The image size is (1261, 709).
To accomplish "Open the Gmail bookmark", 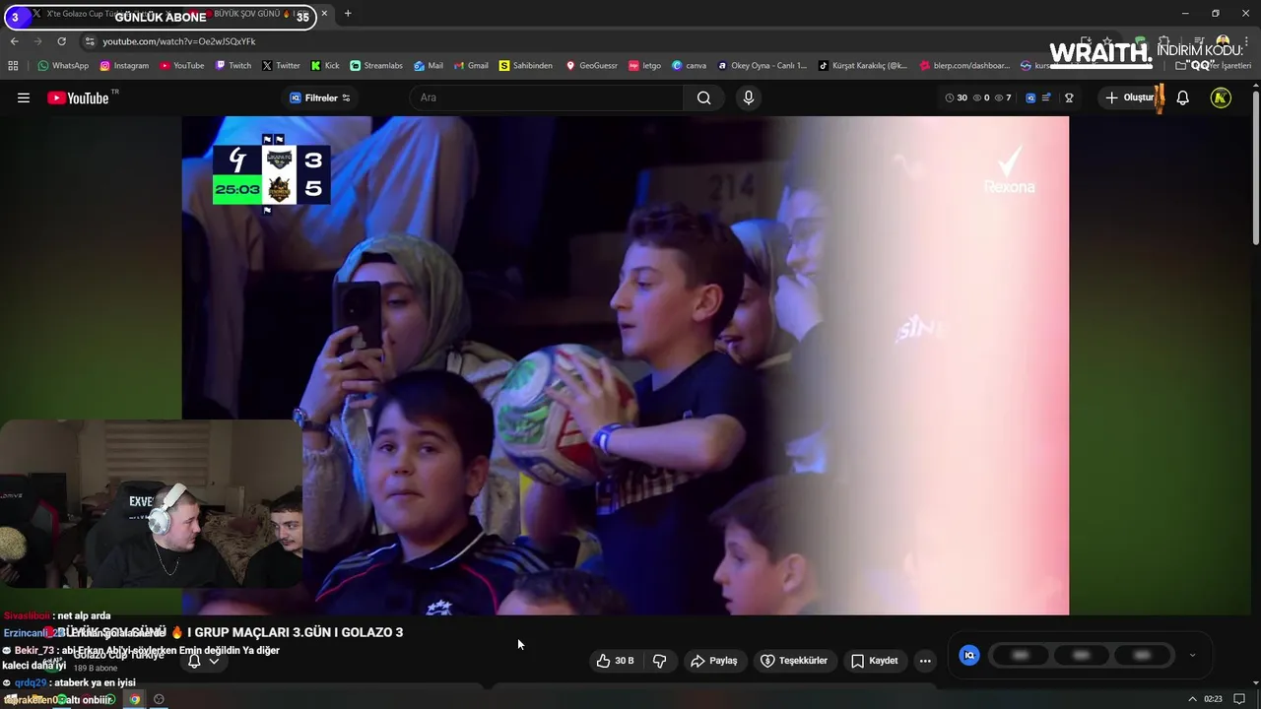I will (470, 66).
